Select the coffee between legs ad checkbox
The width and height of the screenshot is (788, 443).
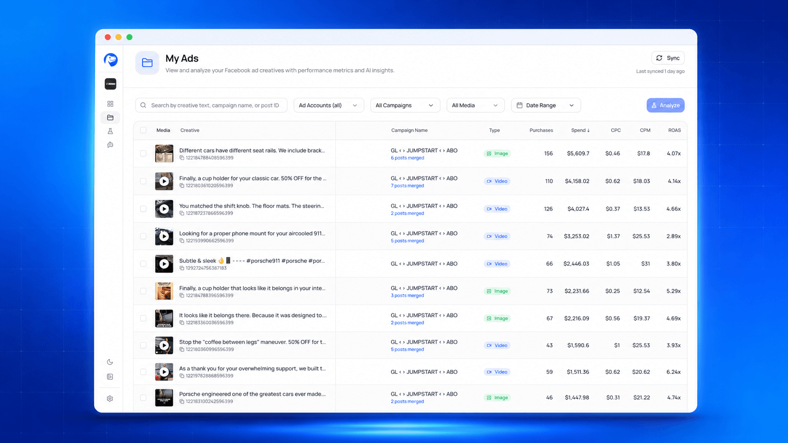tap(143, 345)
